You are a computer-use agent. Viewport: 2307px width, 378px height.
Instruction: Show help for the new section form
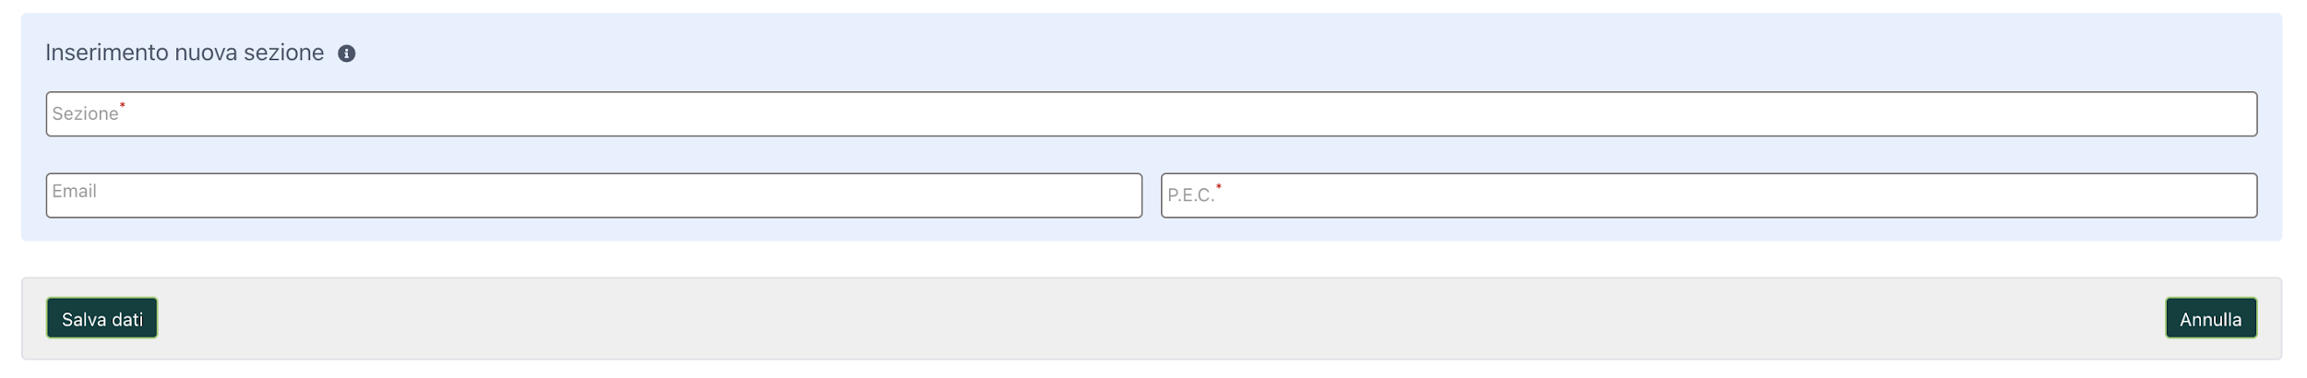(347, 53)
